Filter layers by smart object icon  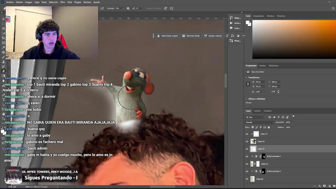[x=287, y=117]
